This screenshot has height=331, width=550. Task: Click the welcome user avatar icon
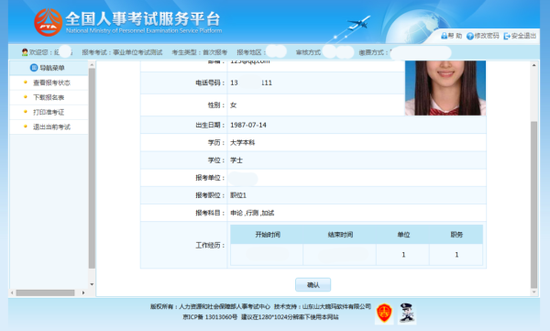click(x=25, y=52)
